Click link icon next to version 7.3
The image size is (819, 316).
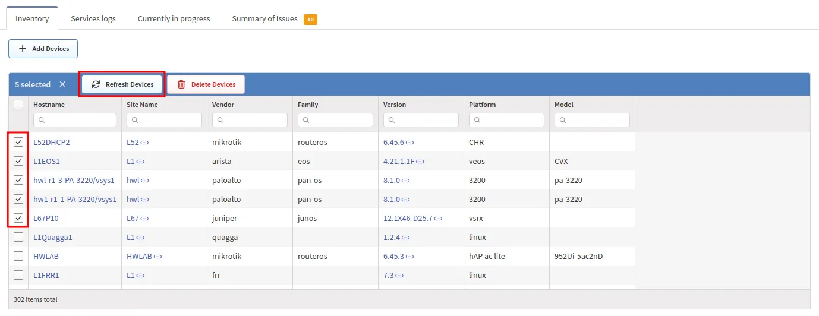(399, 276)
